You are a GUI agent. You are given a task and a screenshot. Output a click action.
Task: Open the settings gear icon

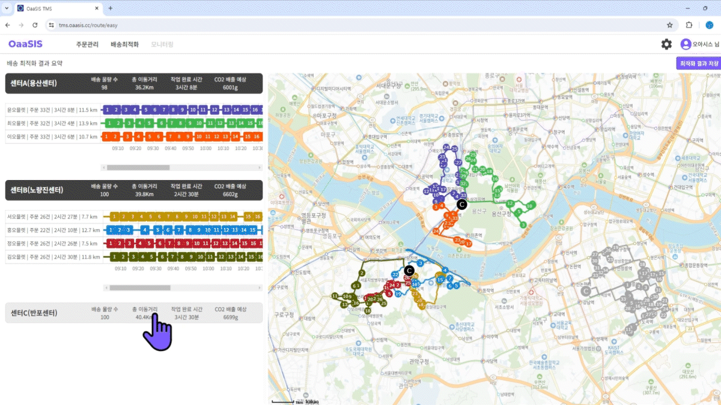666,44
